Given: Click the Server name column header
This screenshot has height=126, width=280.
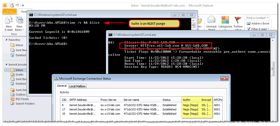Looking at the screenshot, I should [142, 100].
